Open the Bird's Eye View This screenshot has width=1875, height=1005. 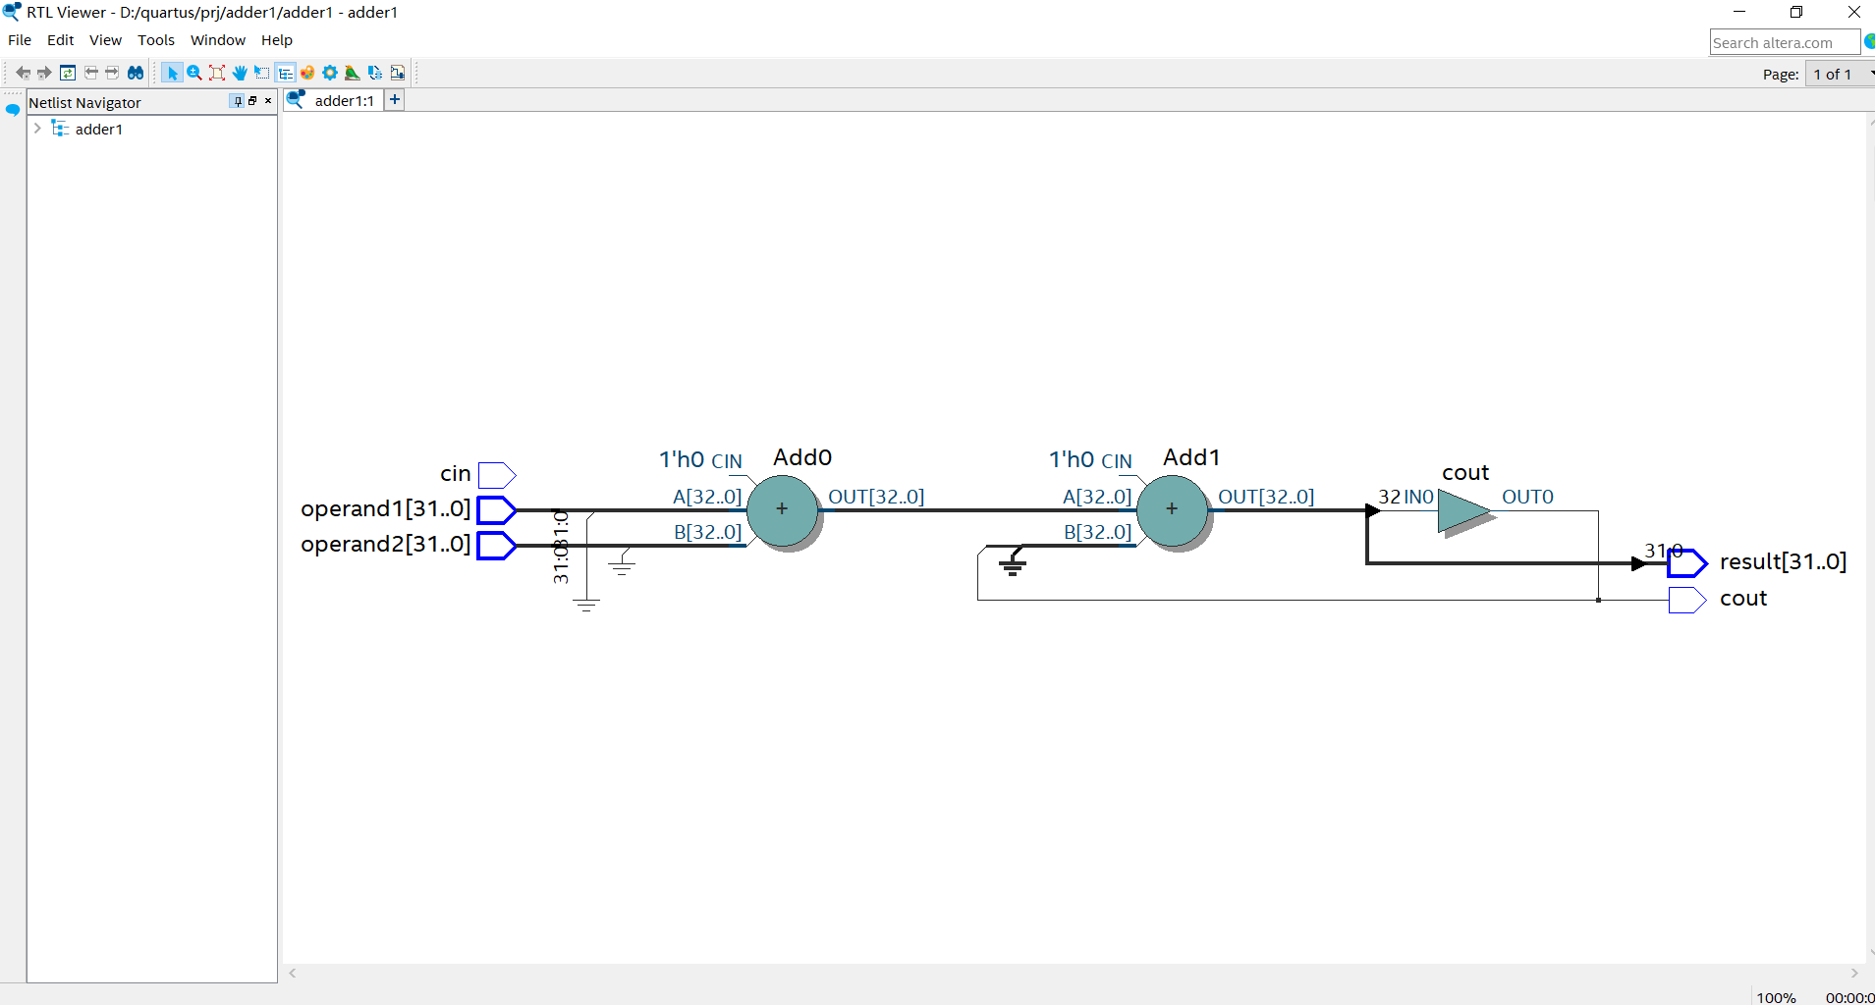point(352,72)
